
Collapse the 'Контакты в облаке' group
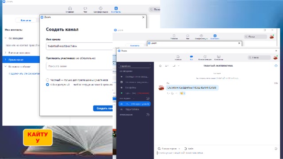pos(5,67)
